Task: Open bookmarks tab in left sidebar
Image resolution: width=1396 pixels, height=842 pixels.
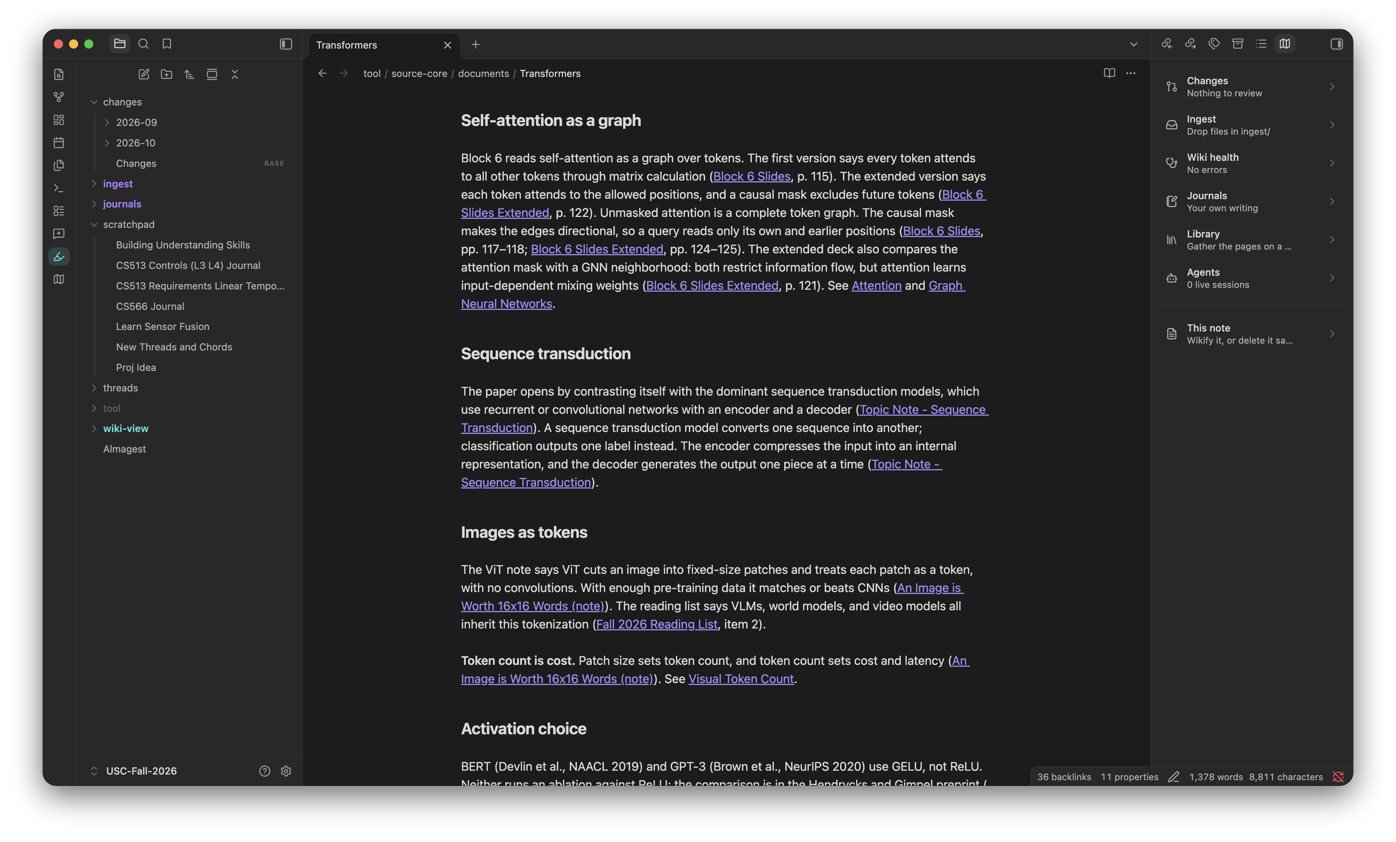Action: 167,44
